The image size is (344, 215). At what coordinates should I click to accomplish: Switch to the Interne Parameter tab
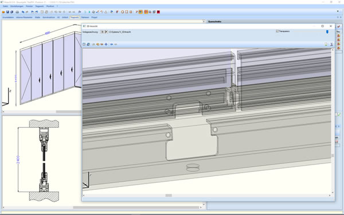click(24, 17)
